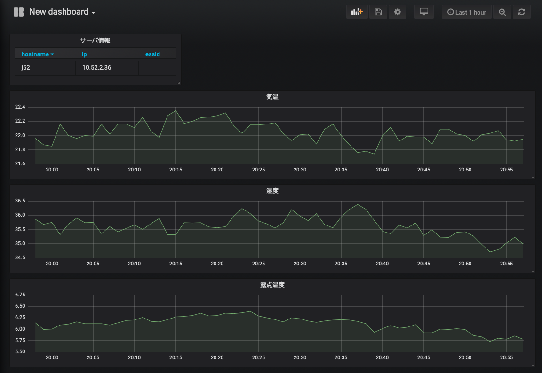Click the Add panel icon
This screenshot has width=542, height=373.
357,12
